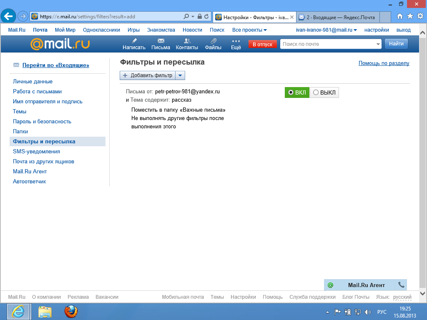Open Личные данные settings section
Screen dimensions: 427x320
(33, 81)
